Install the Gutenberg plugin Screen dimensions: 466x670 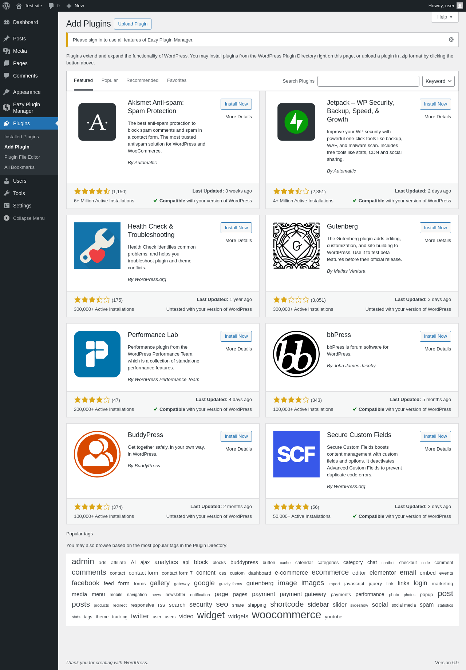435,228
